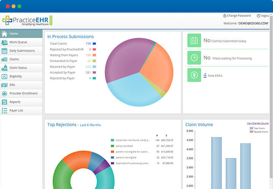This screenshot has width=273, height=189.
Task: Open the Claims menu item
Action: 14,59
